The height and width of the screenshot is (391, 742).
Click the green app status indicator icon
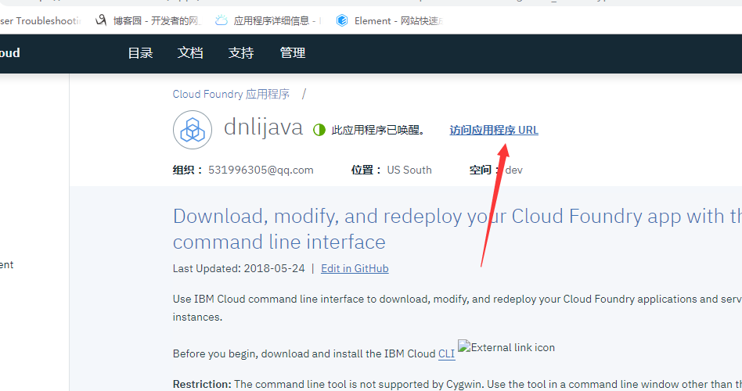click(x=319, y=130)
